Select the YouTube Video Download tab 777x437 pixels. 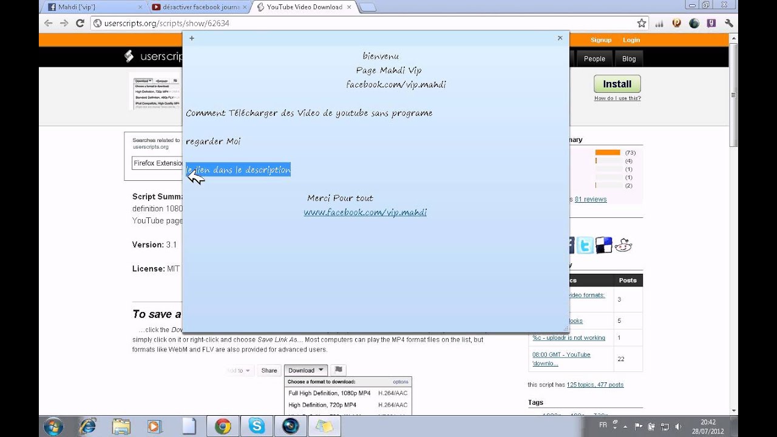click(304, 7)
